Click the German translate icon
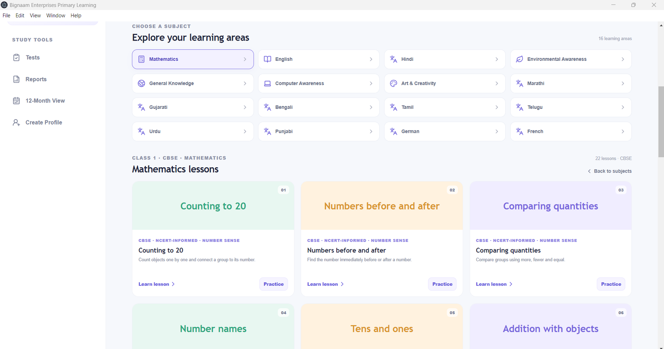This screenshot has width=664, height=349. click(x=393, y=131)
